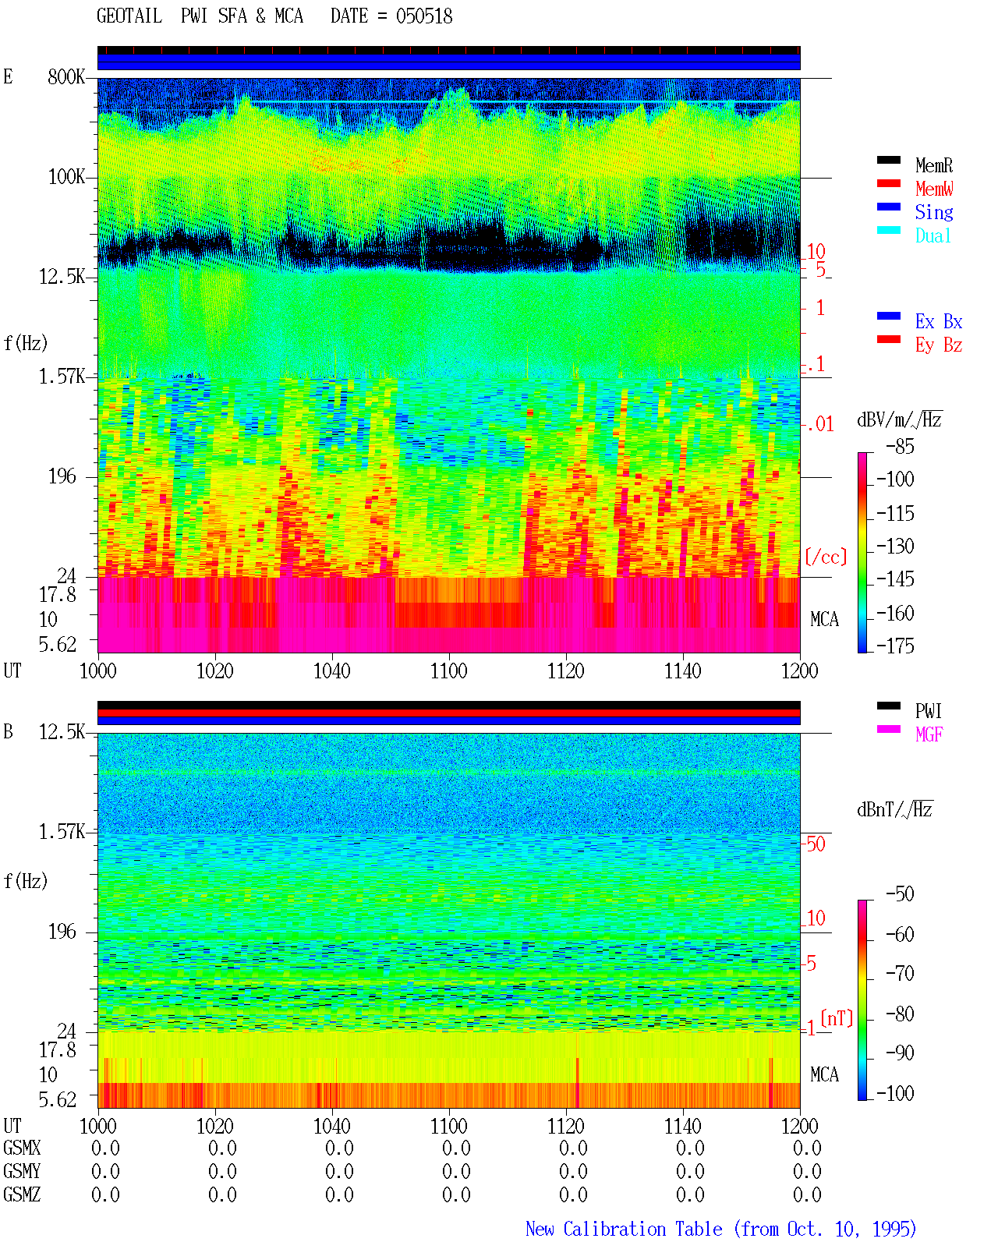Click the red ".01" density scale label
The image size is (998, 1242).
pos(820,424)
